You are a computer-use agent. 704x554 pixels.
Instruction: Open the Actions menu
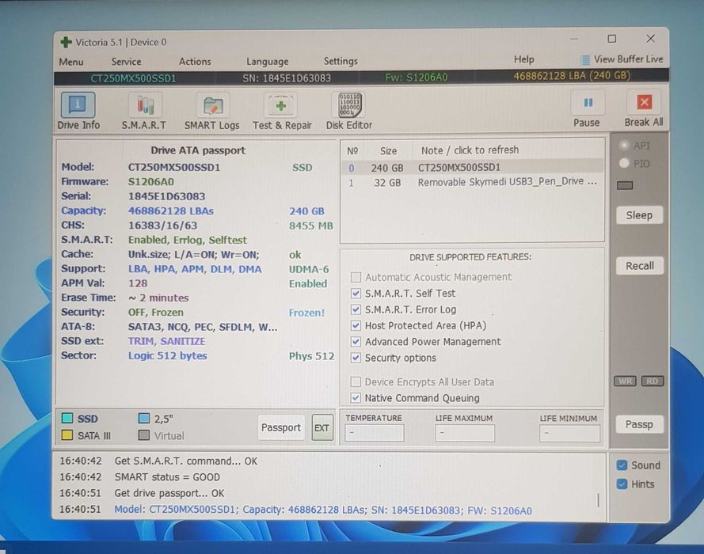195,62
